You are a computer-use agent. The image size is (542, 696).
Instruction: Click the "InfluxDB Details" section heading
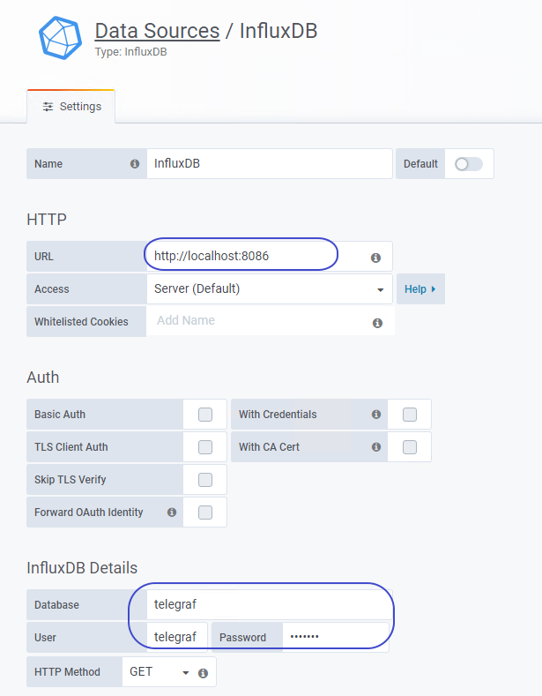[x=82, y=568]
